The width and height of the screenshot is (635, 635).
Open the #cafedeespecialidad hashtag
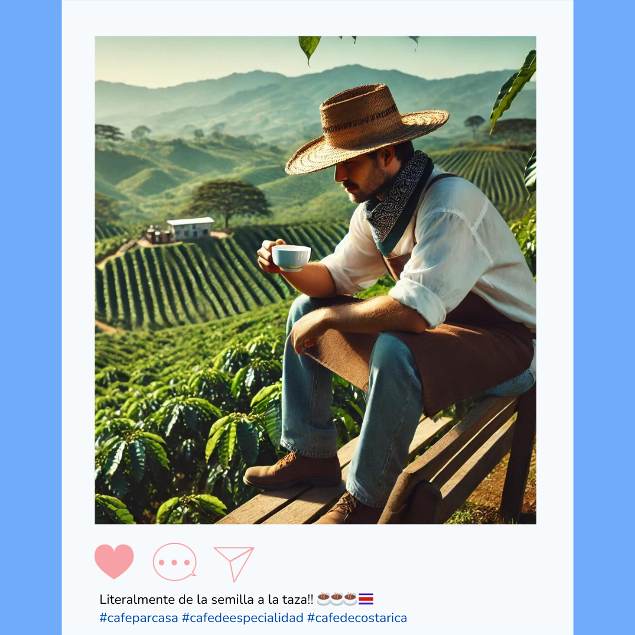tap(242, 617)
